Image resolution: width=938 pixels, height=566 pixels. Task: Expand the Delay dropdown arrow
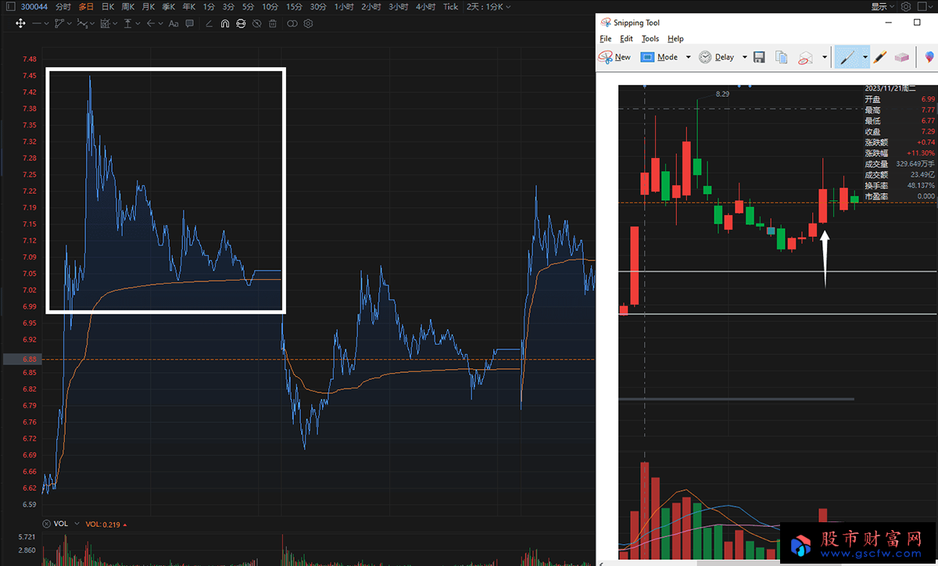click(745, 57)
